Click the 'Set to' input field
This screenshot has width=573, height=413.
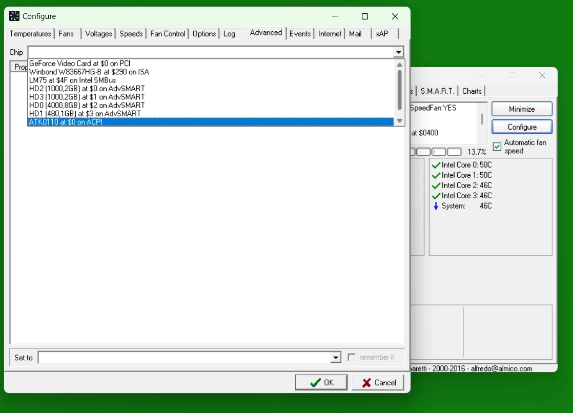[185, 357]
